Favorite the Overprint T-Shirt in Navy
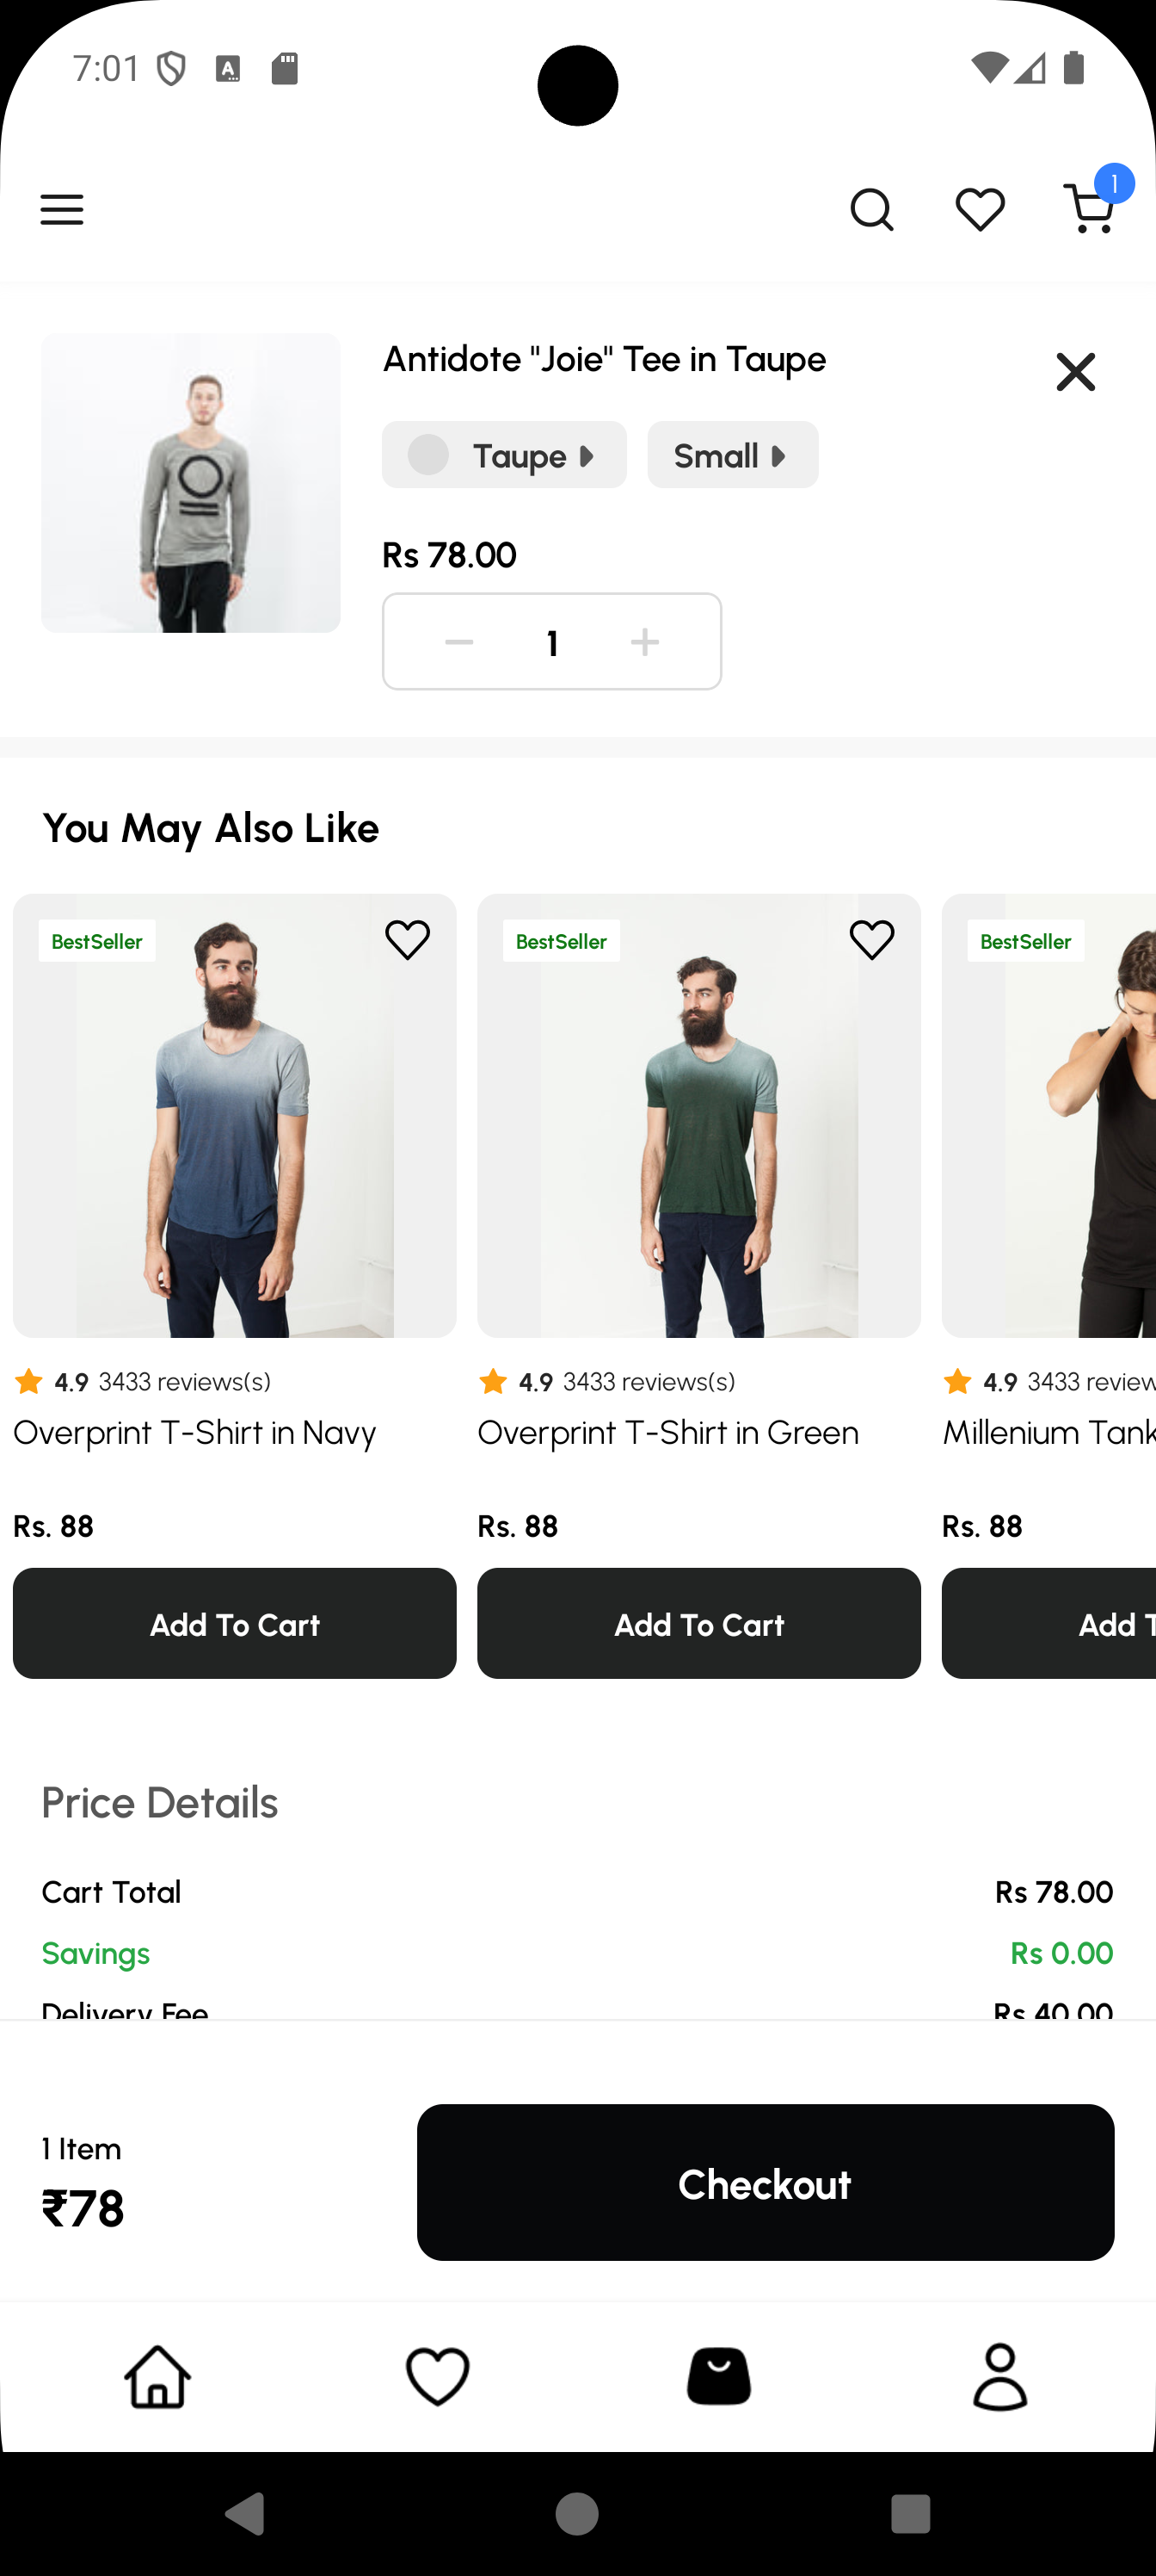Image resolution: width=1156 pixels, height=2576 pixels. tap(408, 940)
